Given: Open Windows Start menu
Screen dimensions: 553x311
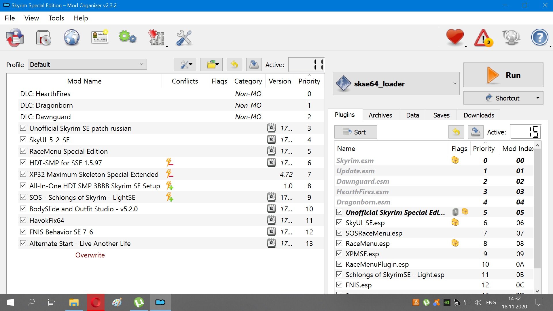Looking at the screenshot, I should pos(10,302).
